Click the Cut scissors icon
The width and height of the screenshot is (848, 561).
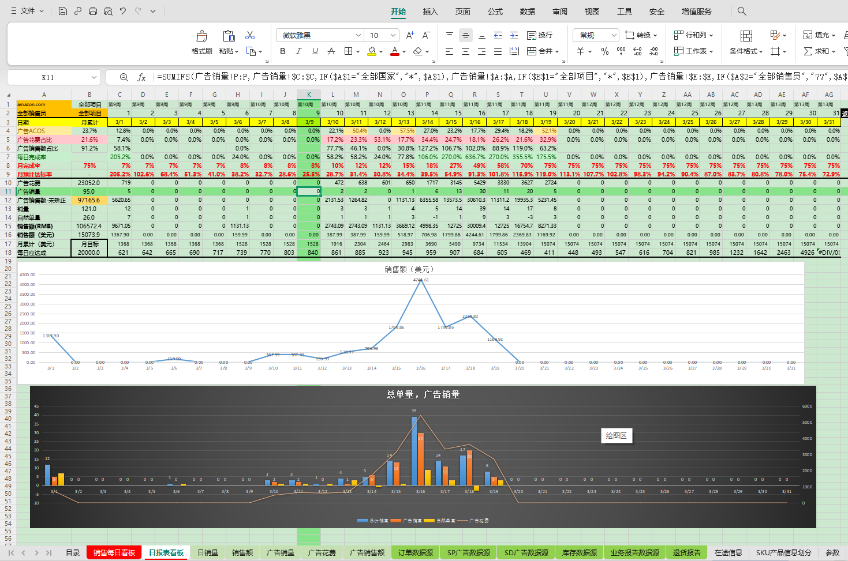click(250, 36)
